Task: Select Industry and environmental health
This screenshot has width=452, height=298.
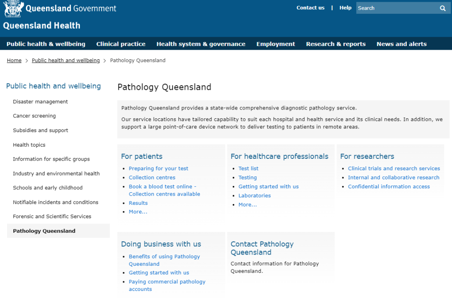Action: [56, 173]
